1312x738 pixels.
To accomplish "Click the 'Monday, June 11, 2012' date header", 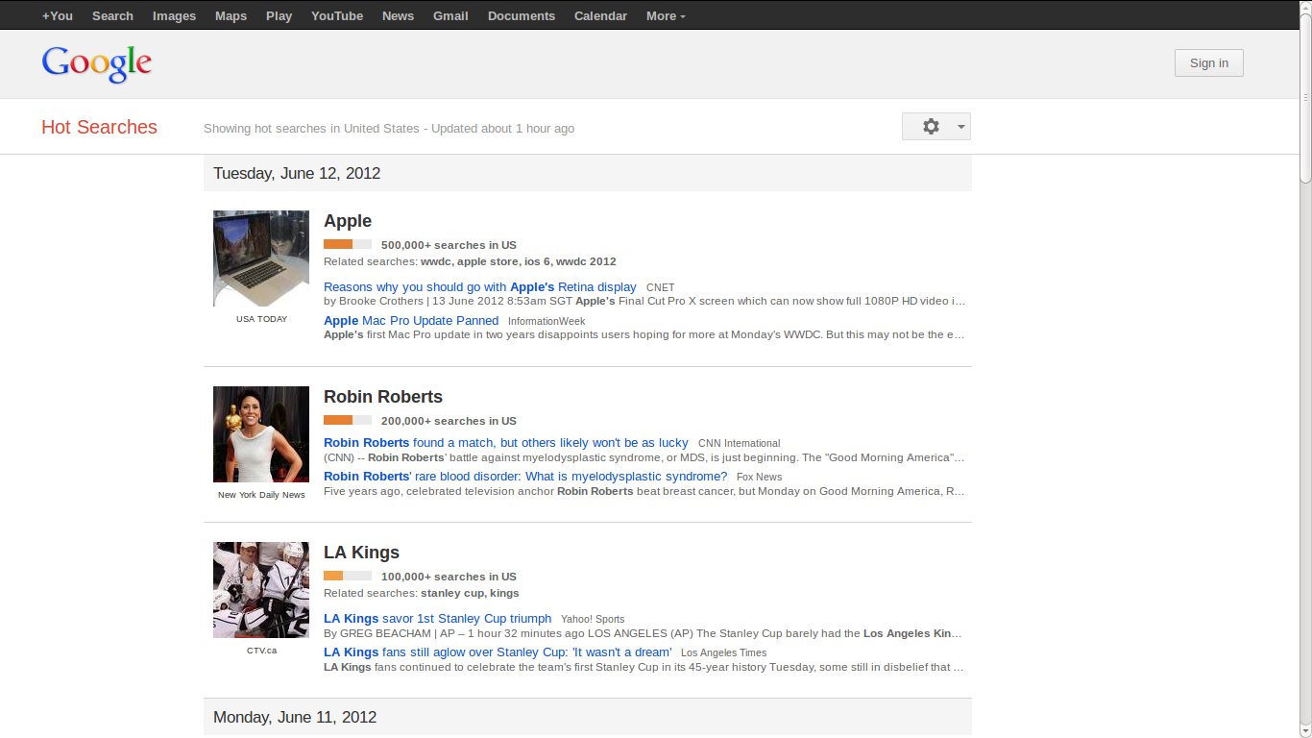I will click(295, 717).
